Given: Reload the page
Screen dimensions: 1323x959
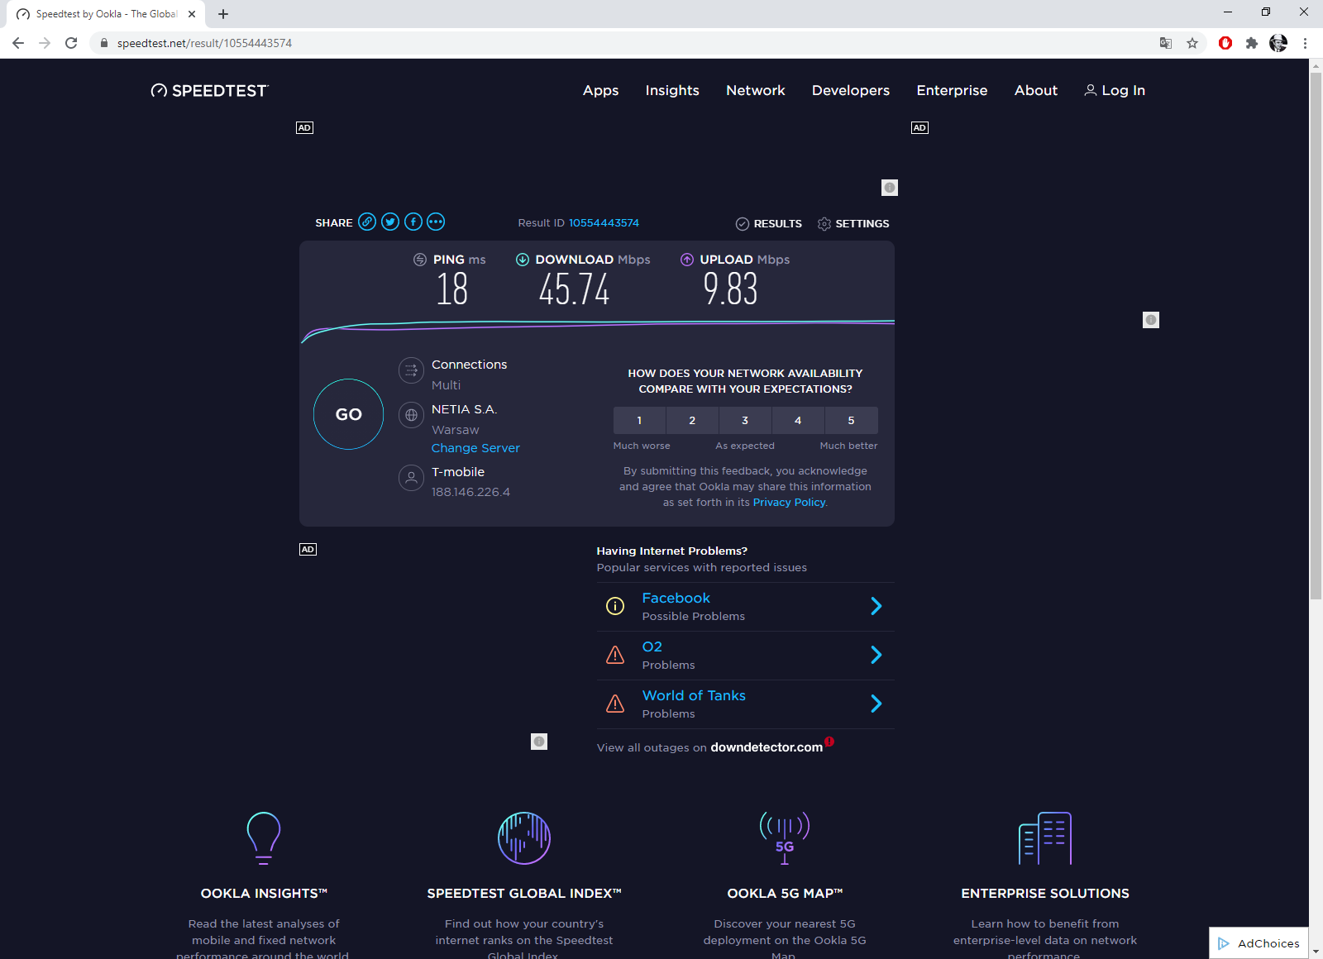Looking at the screenshot, I should tap(71, 43).
